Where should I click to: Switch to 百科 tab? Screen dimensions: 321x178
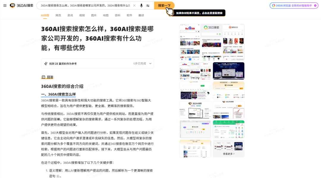click(117, 15)
